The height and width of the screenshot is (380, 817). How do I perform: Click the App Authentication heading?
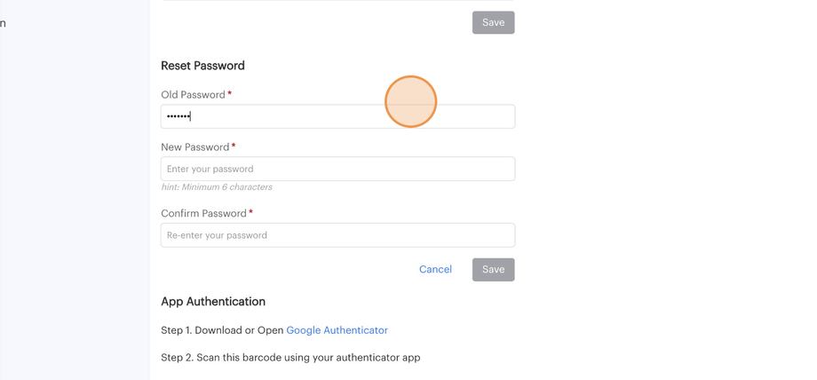[213, 302]
